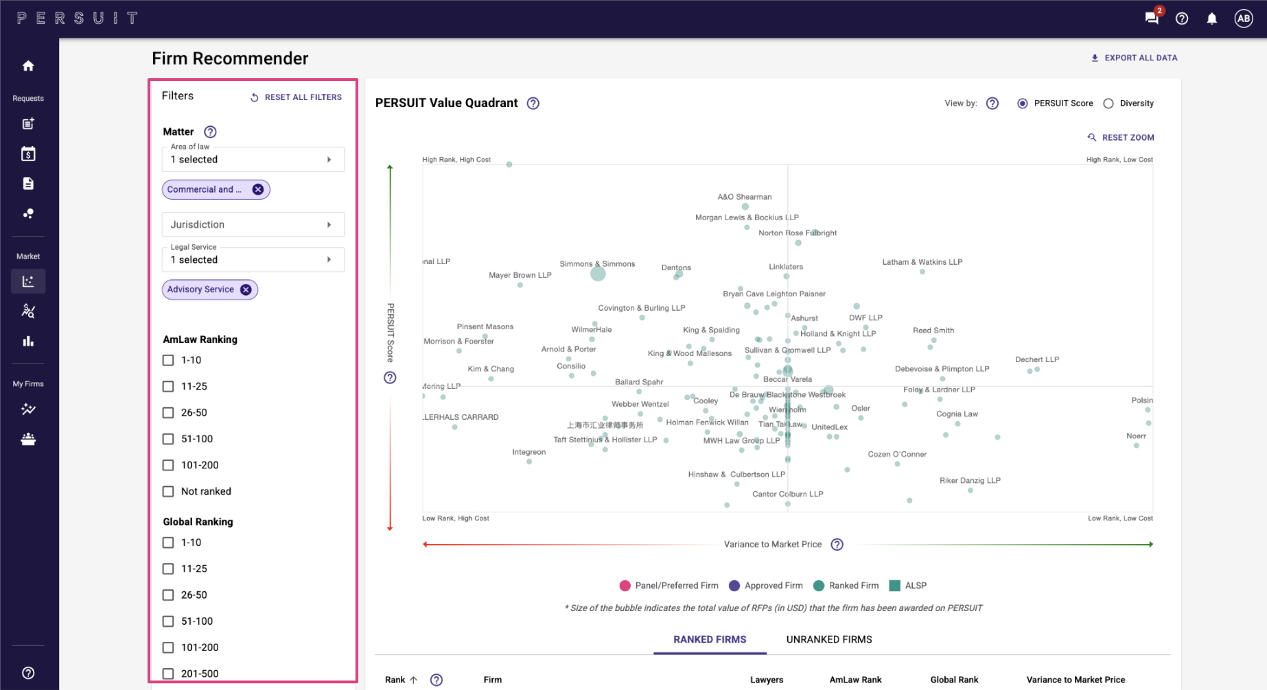This screenshot has height=690, width=1267.
Task: Open the messages icon with badge
Action: pyautogui.click(x=1152, y=18)
